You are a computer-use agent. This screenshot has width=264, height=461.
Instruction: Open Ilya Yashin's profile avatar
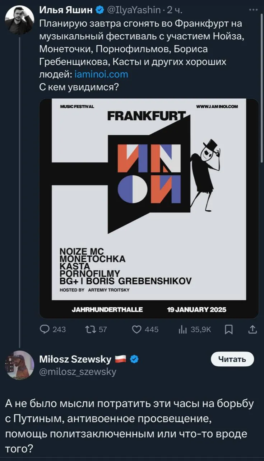pyautogui.click(x=19, y=20)
